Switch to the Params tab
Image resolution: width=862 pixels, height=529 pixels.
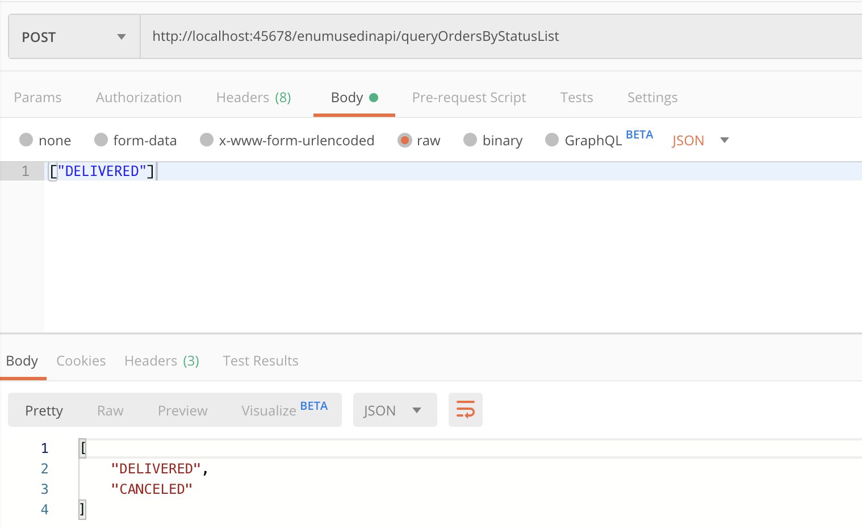[x=37, y=98]
